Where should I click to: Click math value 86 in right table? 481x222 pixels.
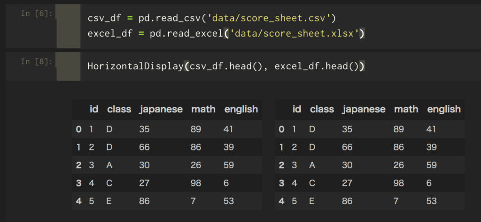[398, 147]
